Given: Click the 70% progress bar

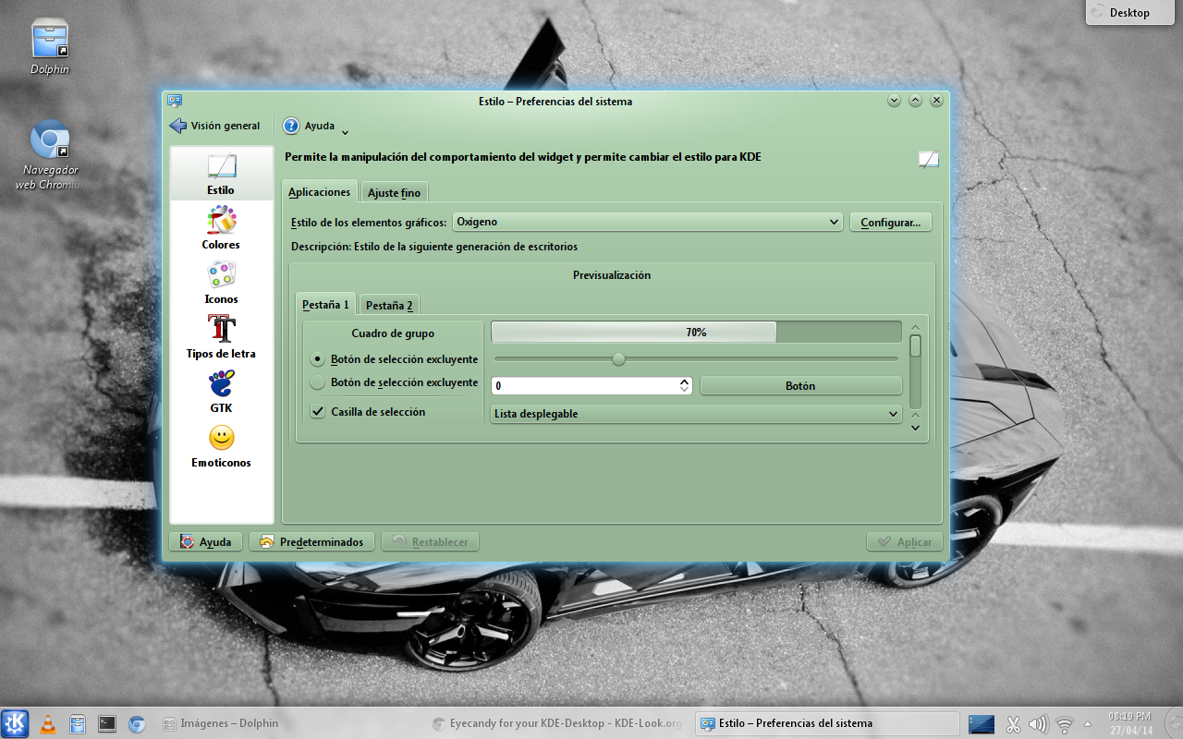Looking at the screenshot, I should (x=696, y=333).
